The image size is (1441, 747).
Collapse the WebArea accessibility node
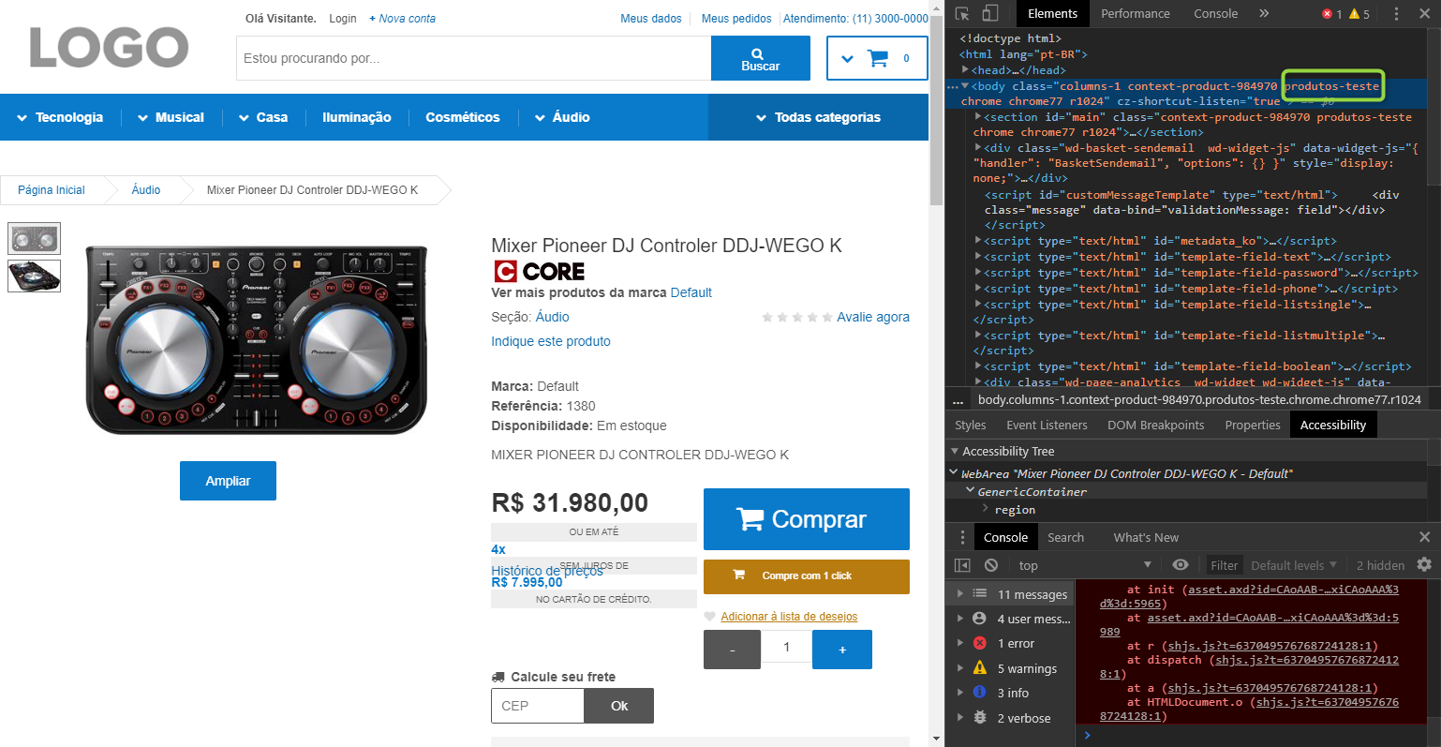pos(954,473)
